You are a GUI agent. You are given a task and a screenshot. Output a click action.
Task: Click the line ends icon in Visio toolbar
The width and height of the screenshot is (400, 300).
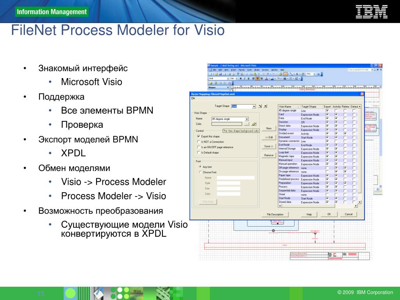(x=296, y=79)
